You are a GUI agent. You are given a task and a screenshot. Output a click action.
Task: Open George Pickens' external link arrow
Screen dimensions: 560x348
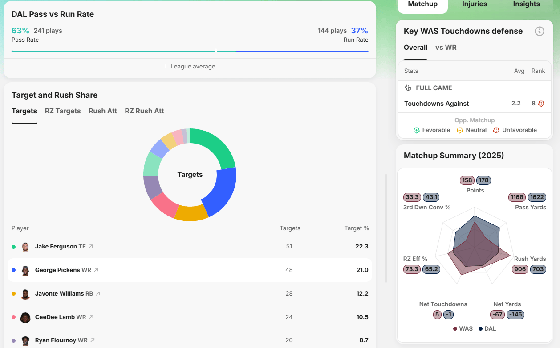(x=96, y=270)
